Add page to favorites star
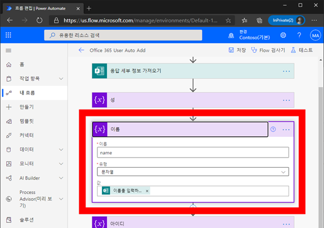324x228 pixels. click(228, 20)
